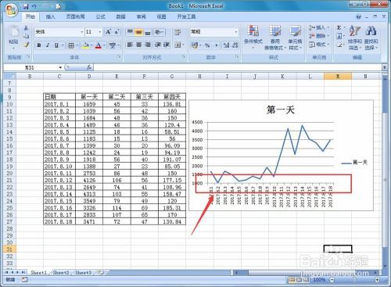Toggle Bold formatting

pyautogui.click(x=39, y=45)
